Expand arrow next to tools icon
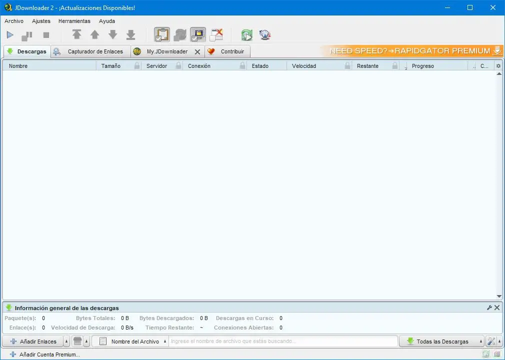 tap(500, 342)
